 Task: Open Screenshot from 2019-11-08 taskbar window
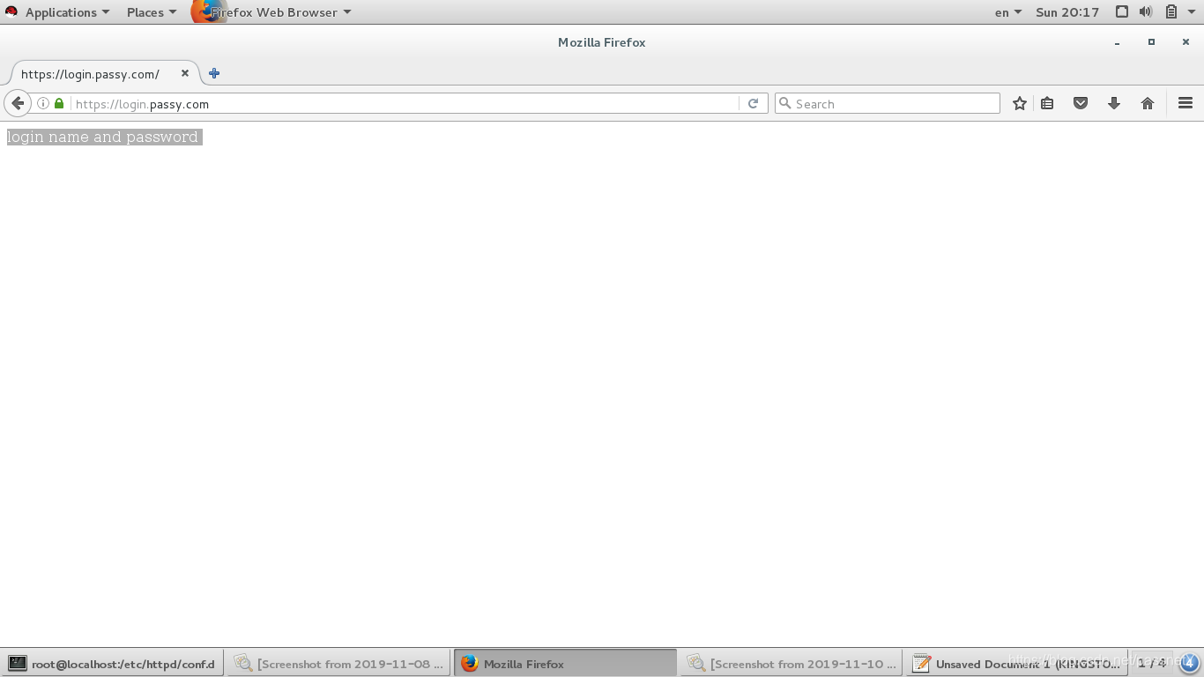pos(338,664)
